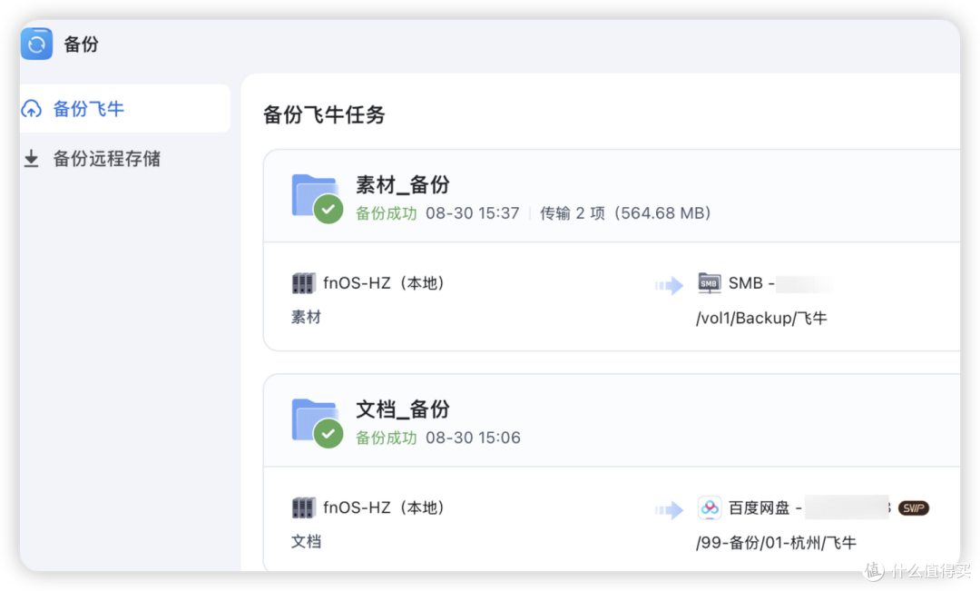The width and height of the screenshot is (980, 591).
Task: Click 百度网盘 - destination label
Action: (765, 507)
